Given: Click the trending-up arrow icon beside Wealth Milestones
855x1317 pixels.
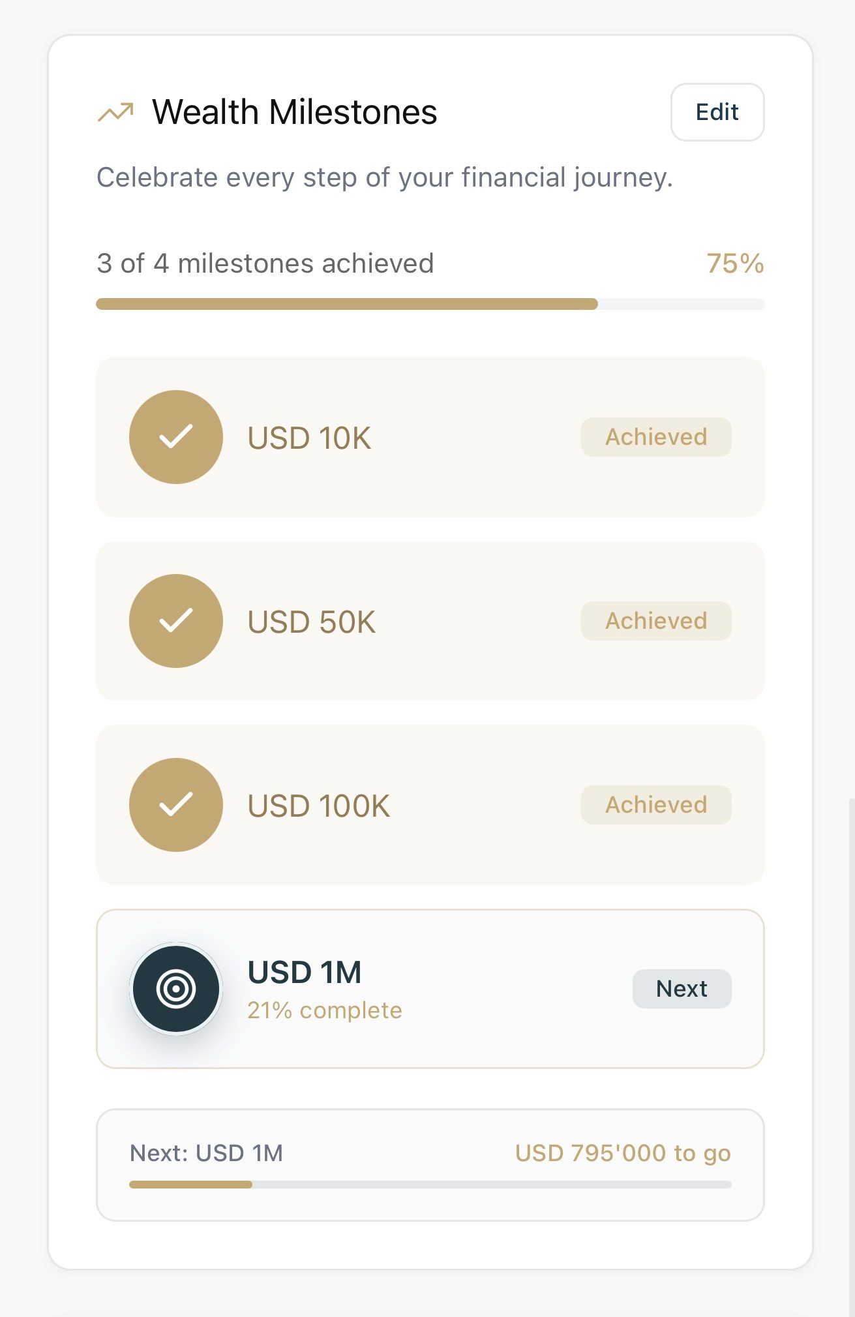Looking at the screenshot, I should (115, 112).
